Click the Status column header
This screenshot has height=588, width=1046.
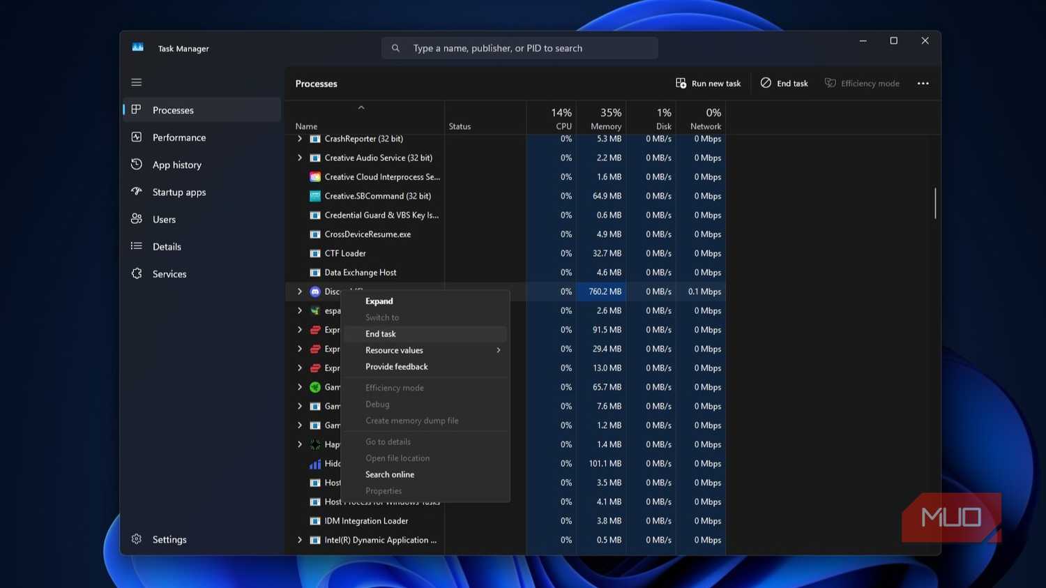click(x=485, y=118)
